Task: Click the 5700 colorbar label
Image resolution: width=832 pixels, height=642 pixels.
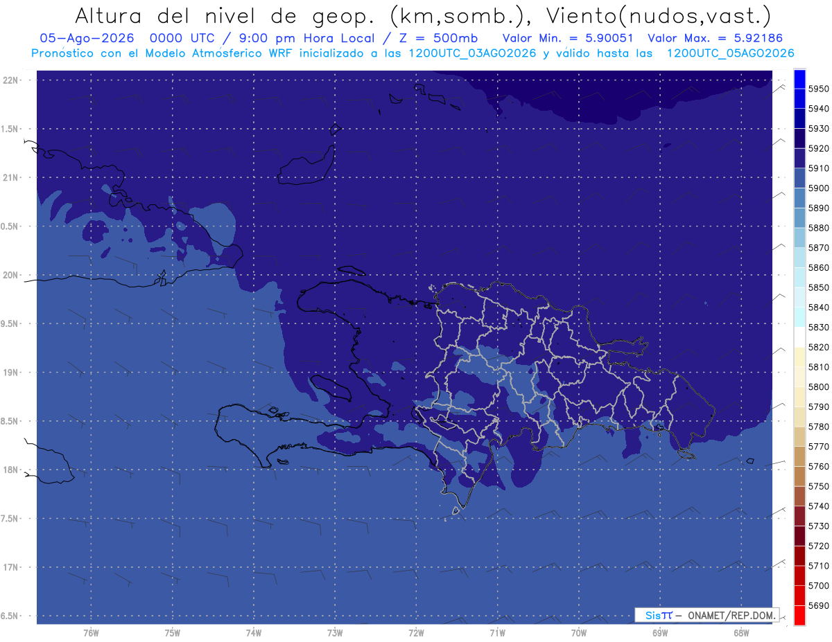Action: [819, 585]
